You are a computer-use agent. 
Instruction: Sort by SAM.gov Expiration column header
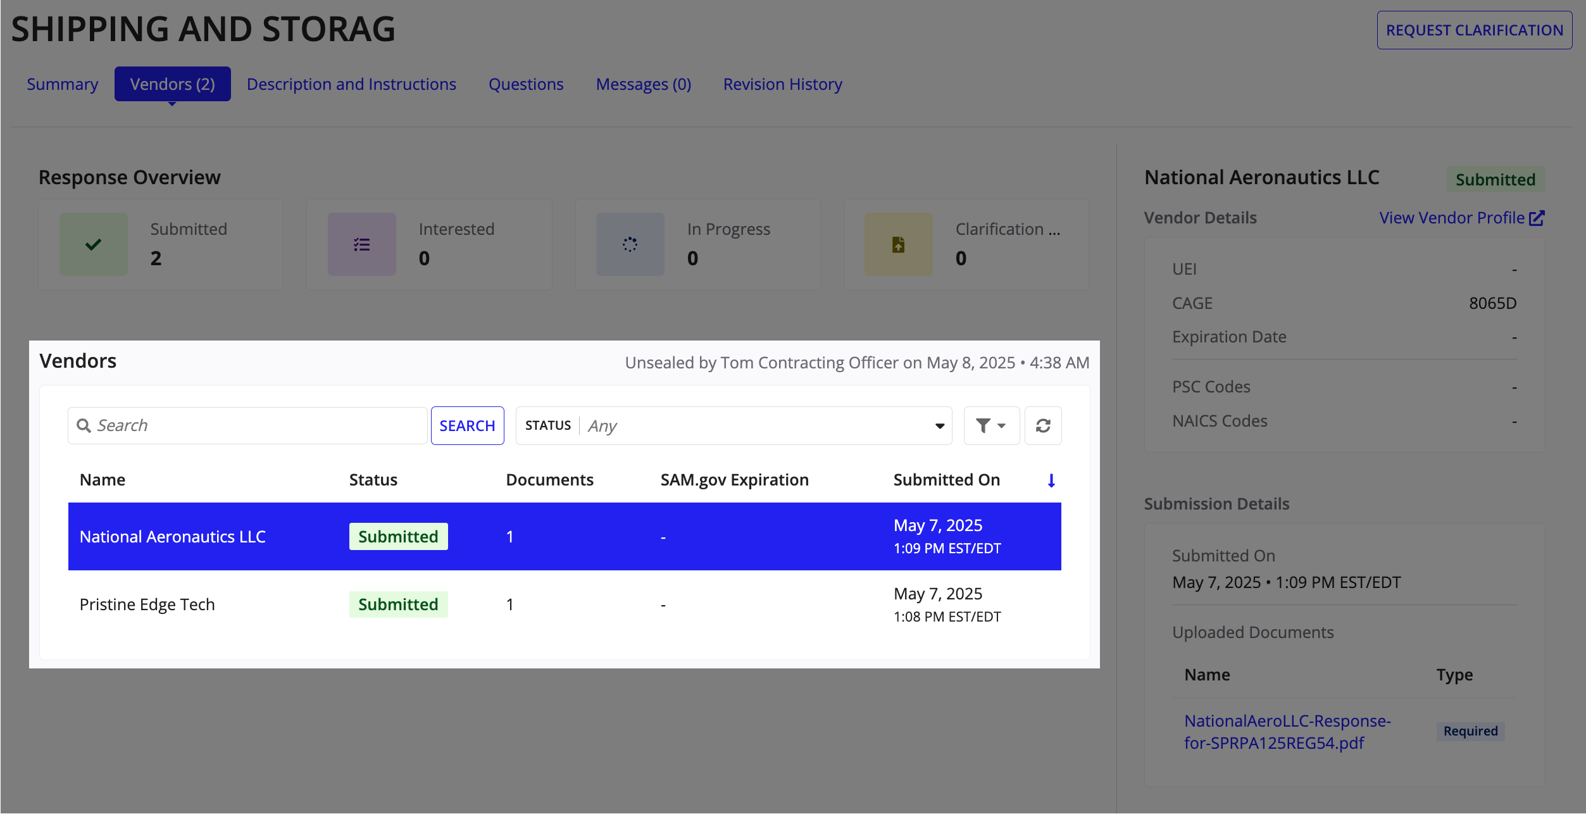tap(735, 480)
